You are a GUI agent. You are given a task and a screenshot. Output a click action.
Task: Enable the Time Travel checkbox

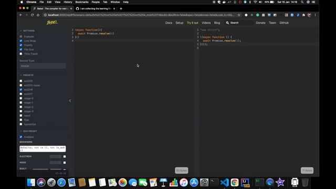[21, 54]
